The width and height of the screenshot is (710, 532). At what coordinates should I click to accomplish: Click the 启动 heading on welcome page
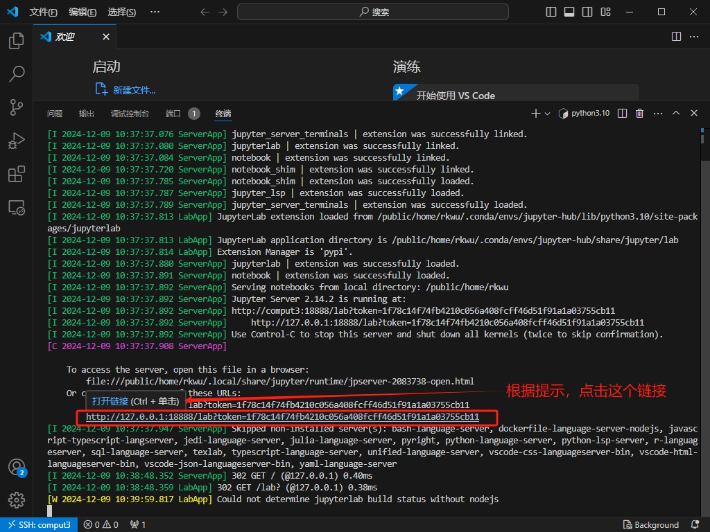106,67
